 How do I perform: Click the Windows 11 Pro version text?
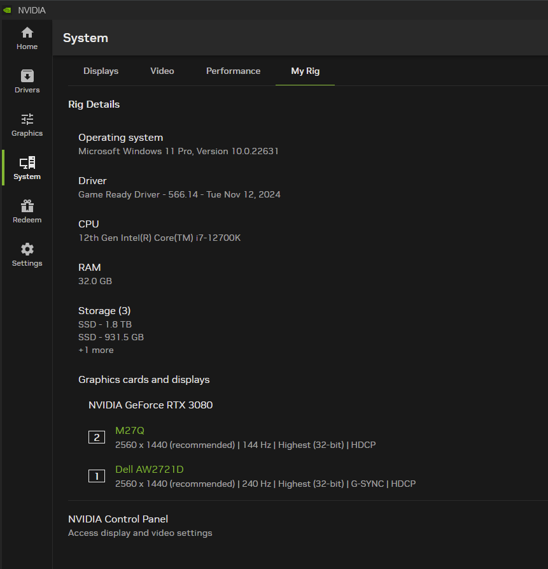coord(178,151)
